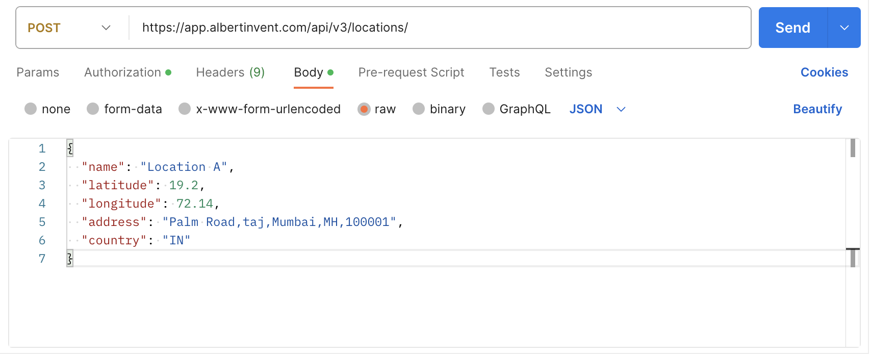Click the Send button
The height and width of the screenshot is (354, 871).
(x=792, y=28)
